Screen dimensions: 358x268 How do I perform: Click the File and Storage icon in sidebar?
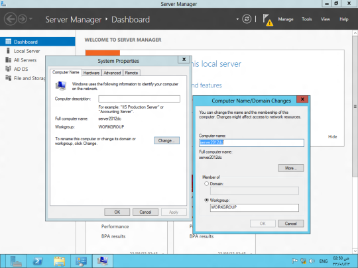[x=8, y=78]
